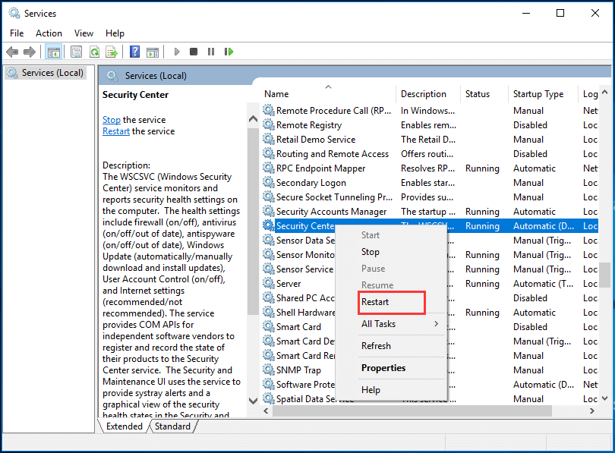The image size is (615, 453).
Task: Select the Secure Socket Tunneling Pr... row
Action: pos(430,197)
